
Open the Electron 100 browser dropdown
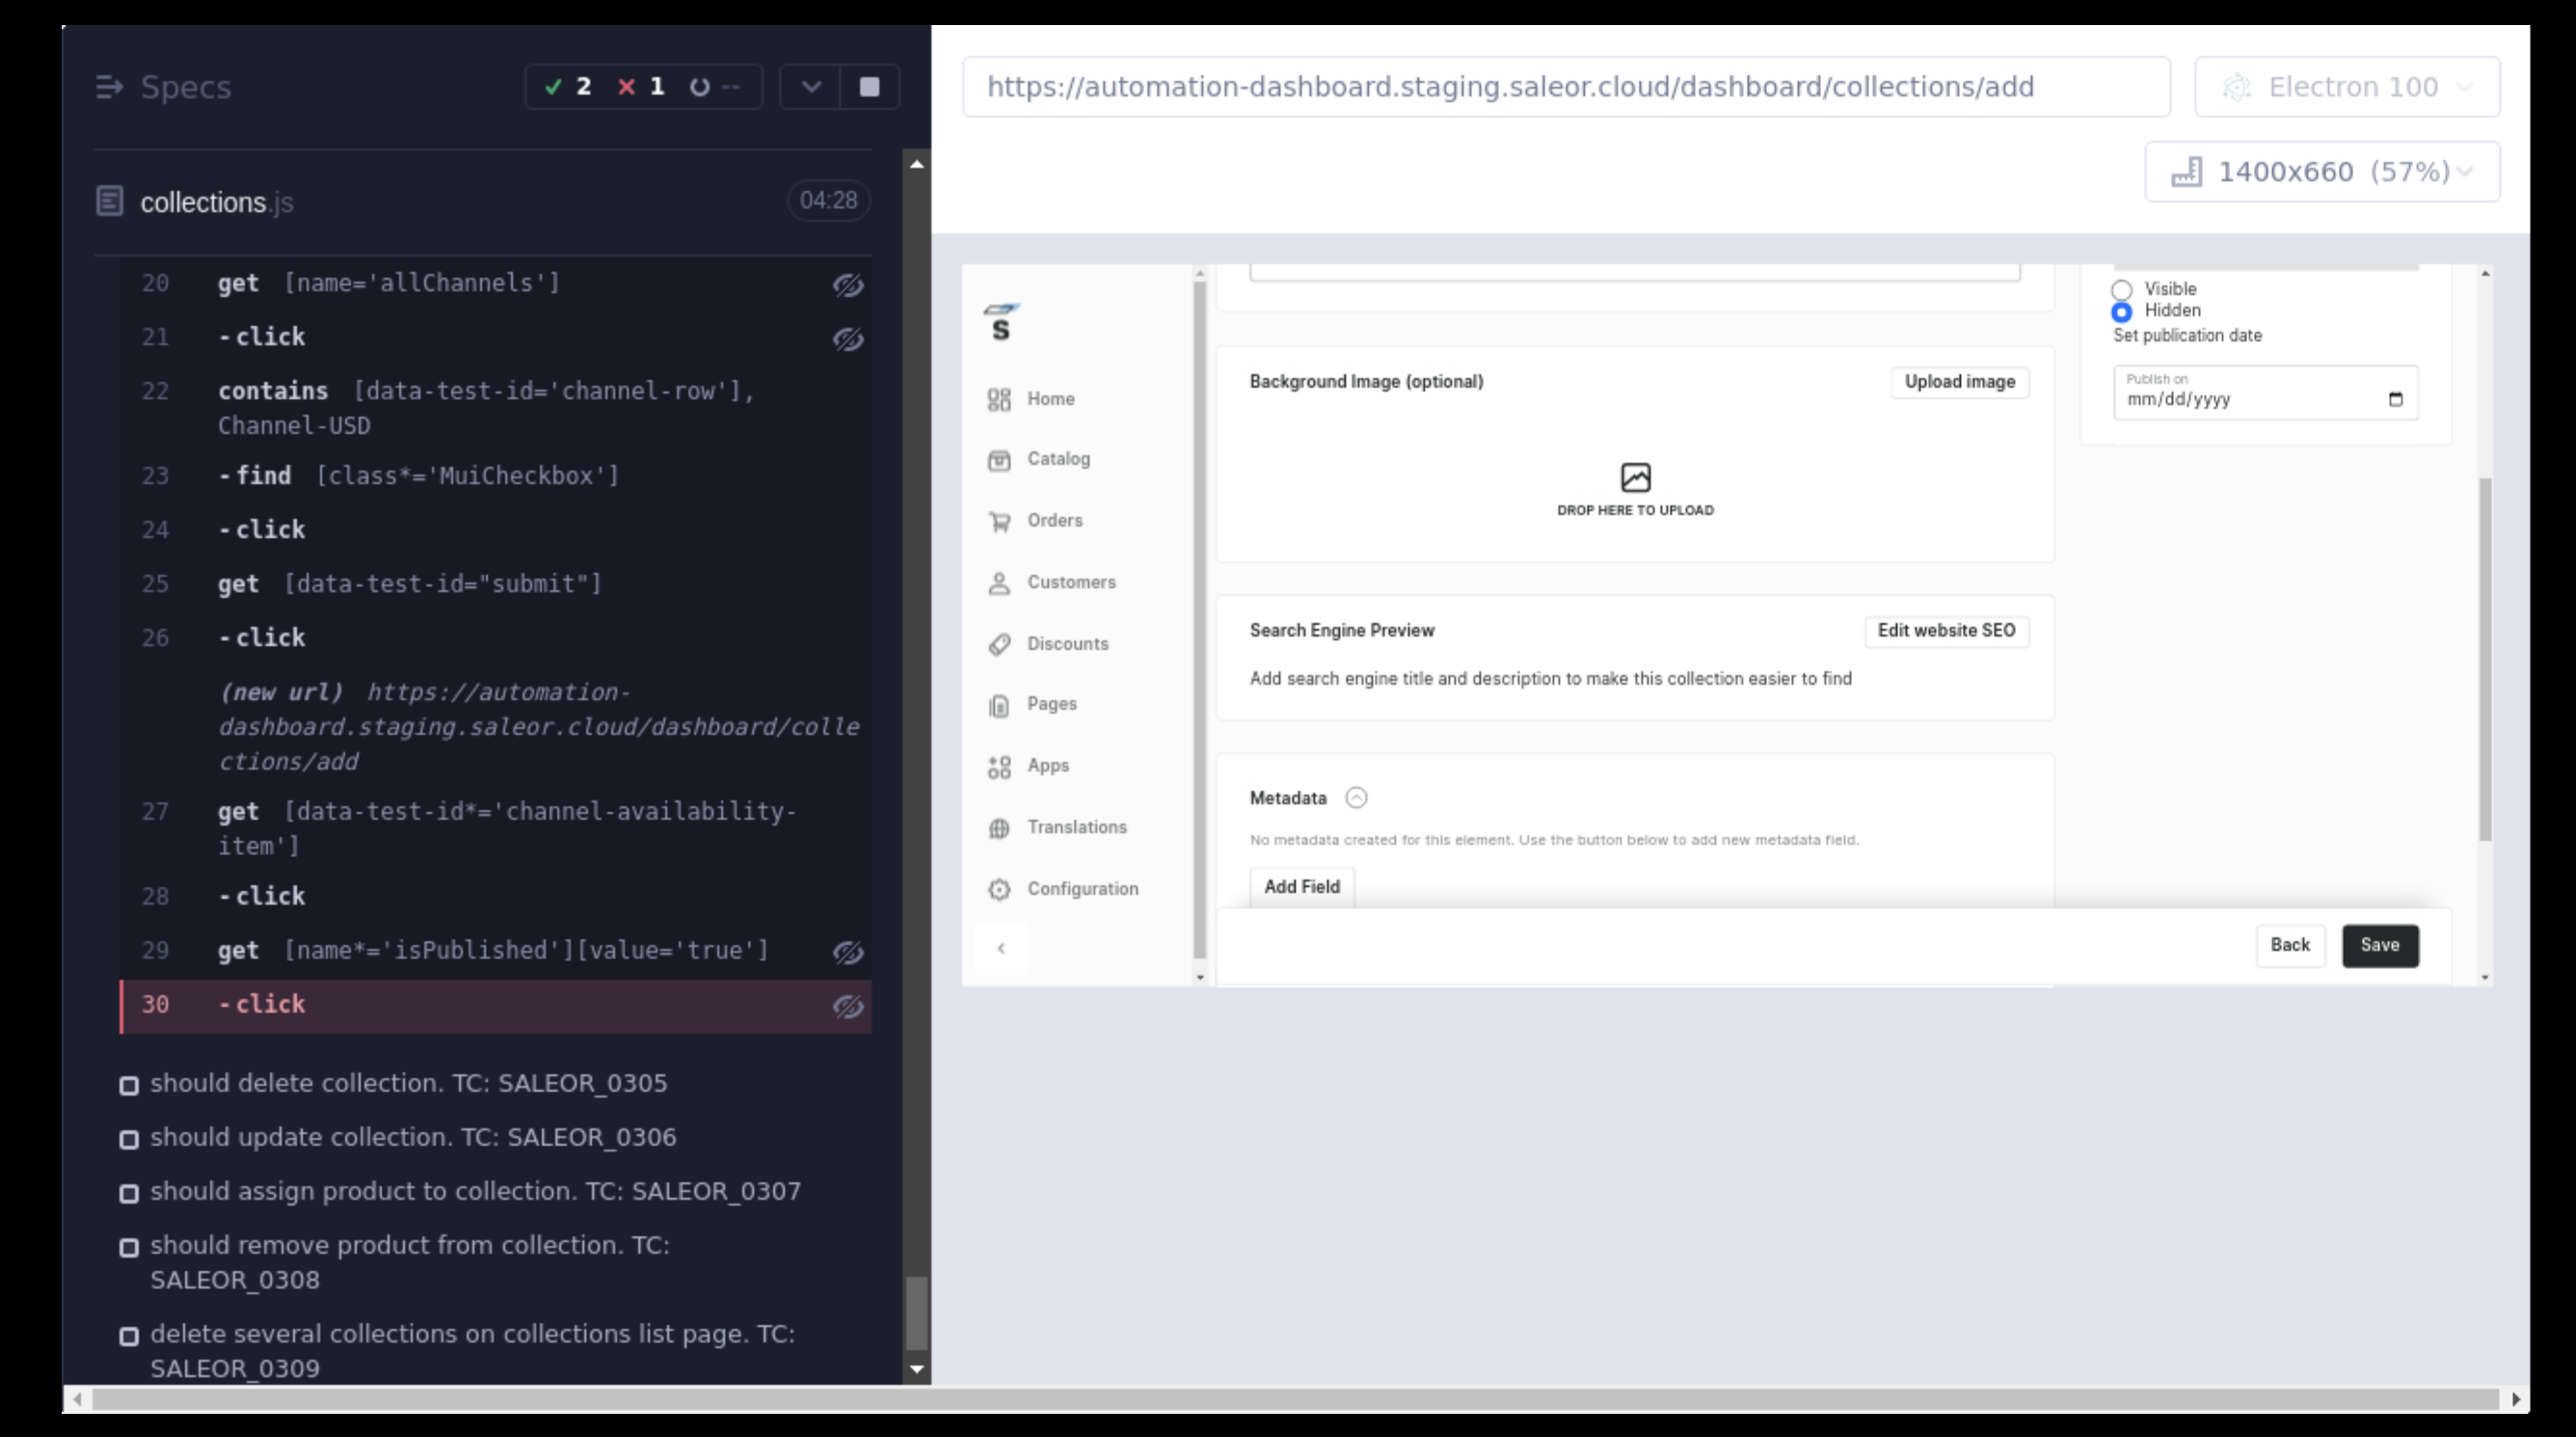coord(2347,87)
